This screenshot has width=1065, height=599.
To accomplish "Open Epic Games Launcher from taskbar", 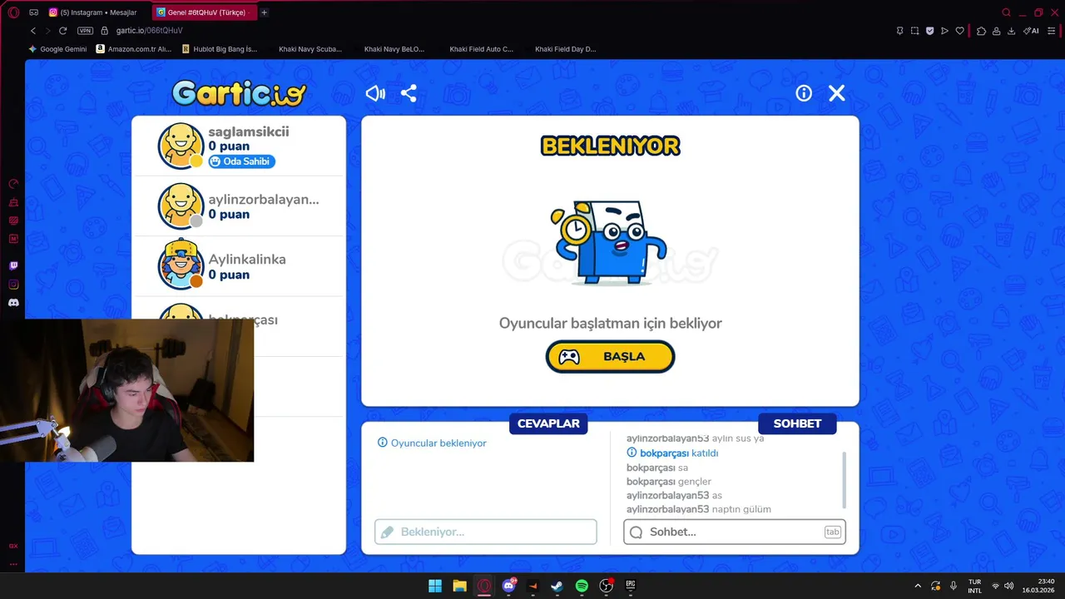I will [631, 586].
